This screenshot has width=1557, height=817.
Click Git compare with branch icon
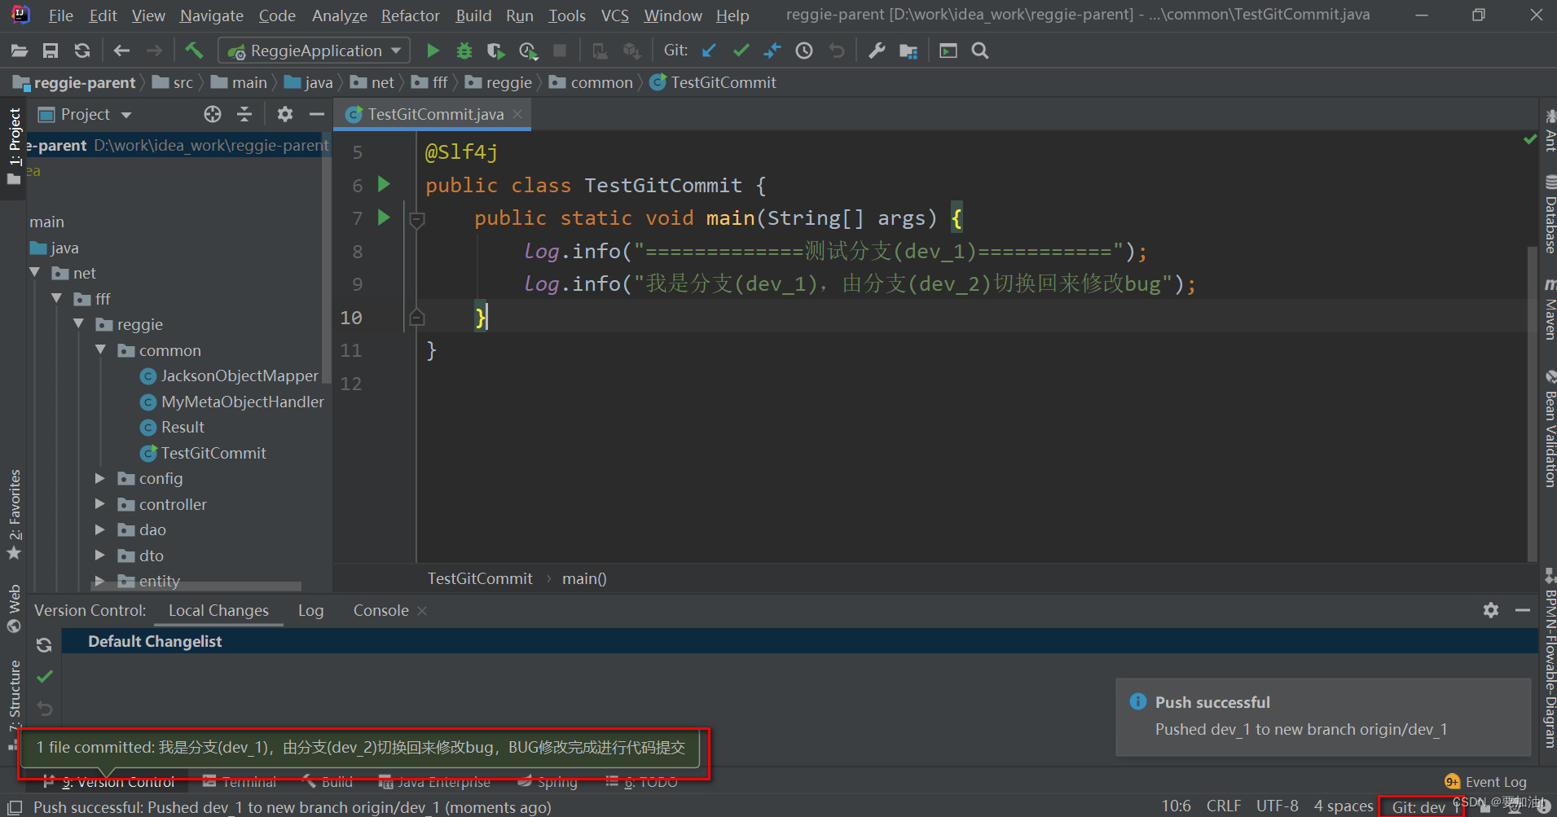click(772, 51)
